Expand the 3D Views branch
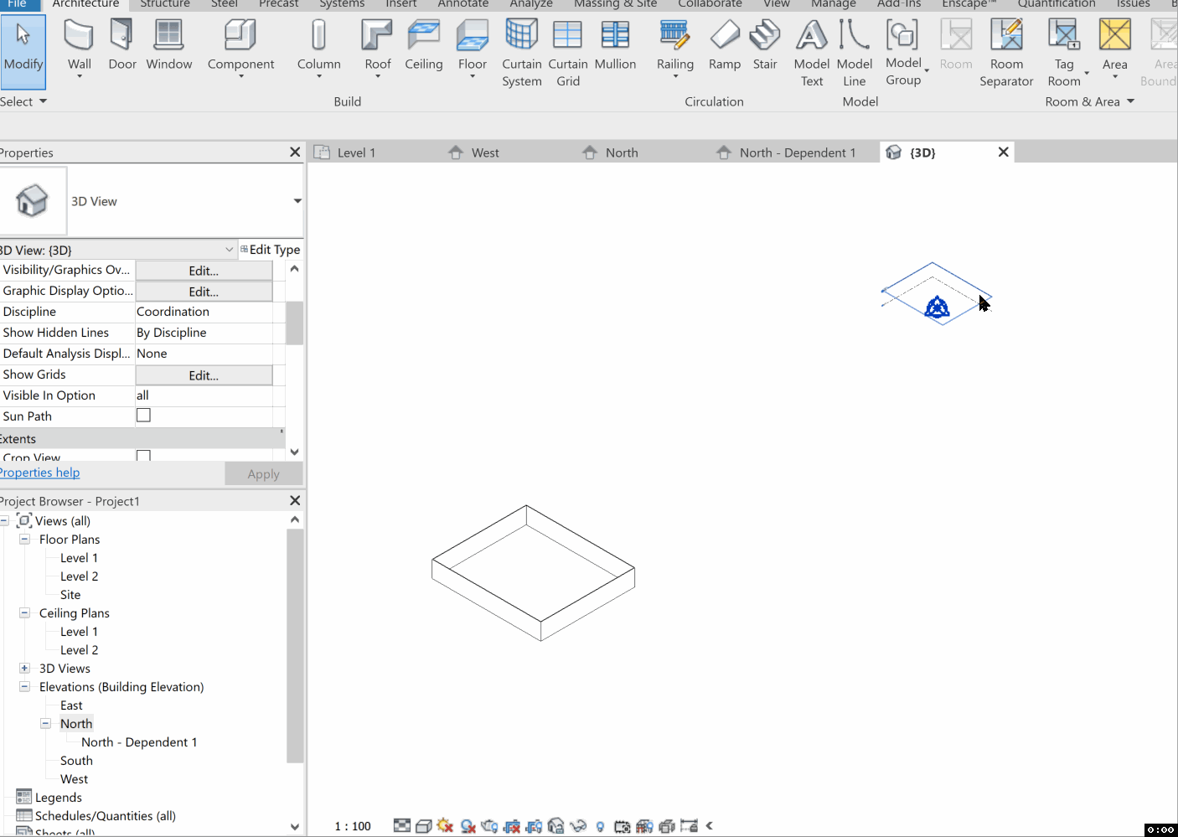 tap(23, 668)
